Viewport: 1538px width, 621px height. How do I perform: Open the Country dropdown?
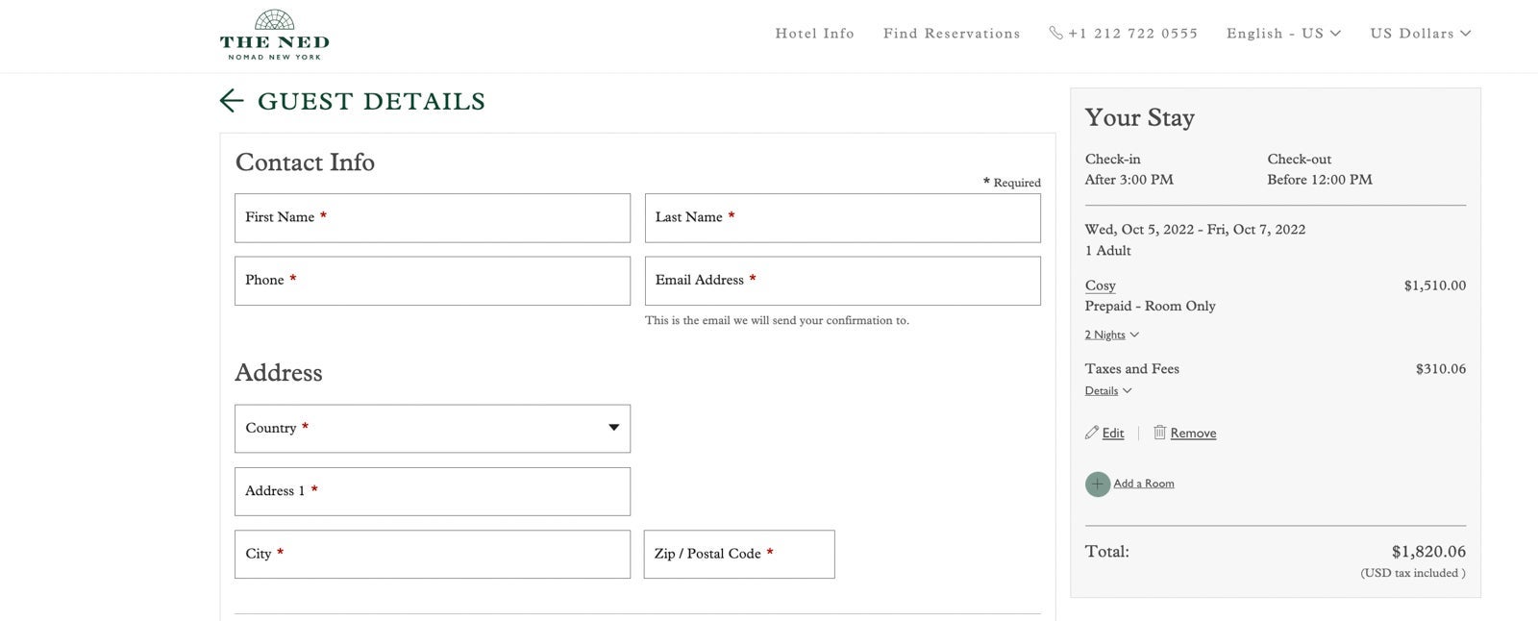coord(432,429)
